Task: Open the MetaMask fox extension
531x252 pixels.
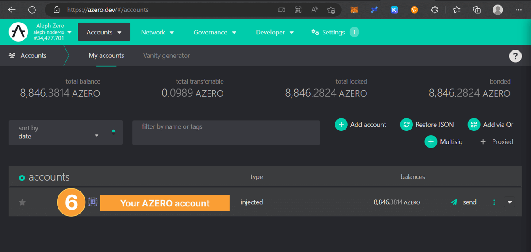Action: point(354,9)
